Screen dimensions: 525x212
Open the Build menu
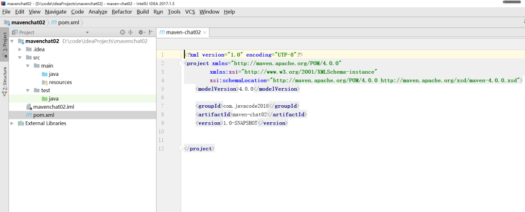[142, 12]
